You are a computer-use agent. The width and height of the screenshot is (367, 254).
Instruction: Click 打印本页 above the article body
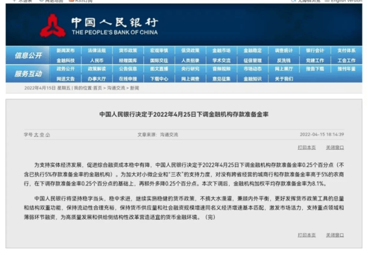point(306,148)
